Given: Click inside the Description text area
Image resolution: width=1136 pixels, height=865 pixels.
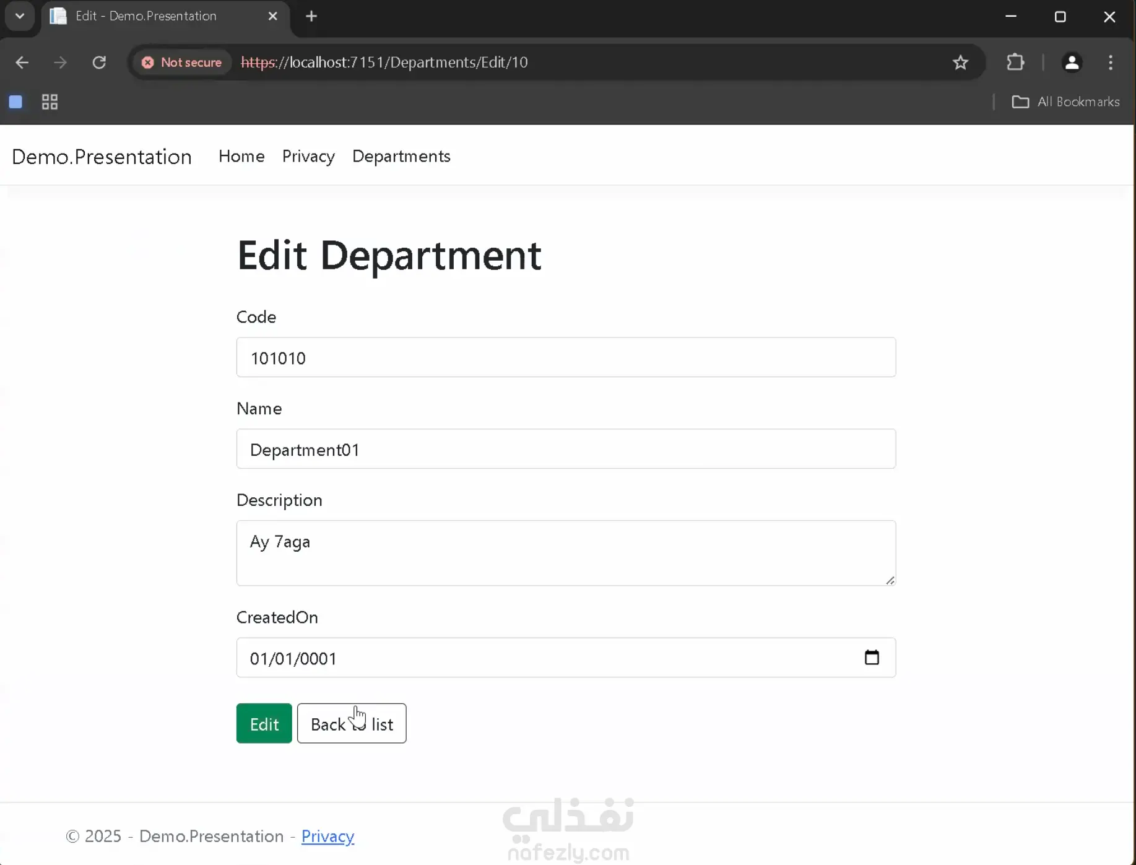Looking at the screenshot, I should [x=565, y=553].
